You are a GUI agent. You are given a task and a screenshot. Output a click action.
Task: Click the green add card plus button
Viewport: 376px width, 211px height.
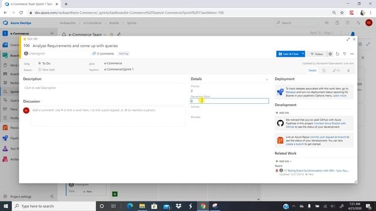click(115, 194)
